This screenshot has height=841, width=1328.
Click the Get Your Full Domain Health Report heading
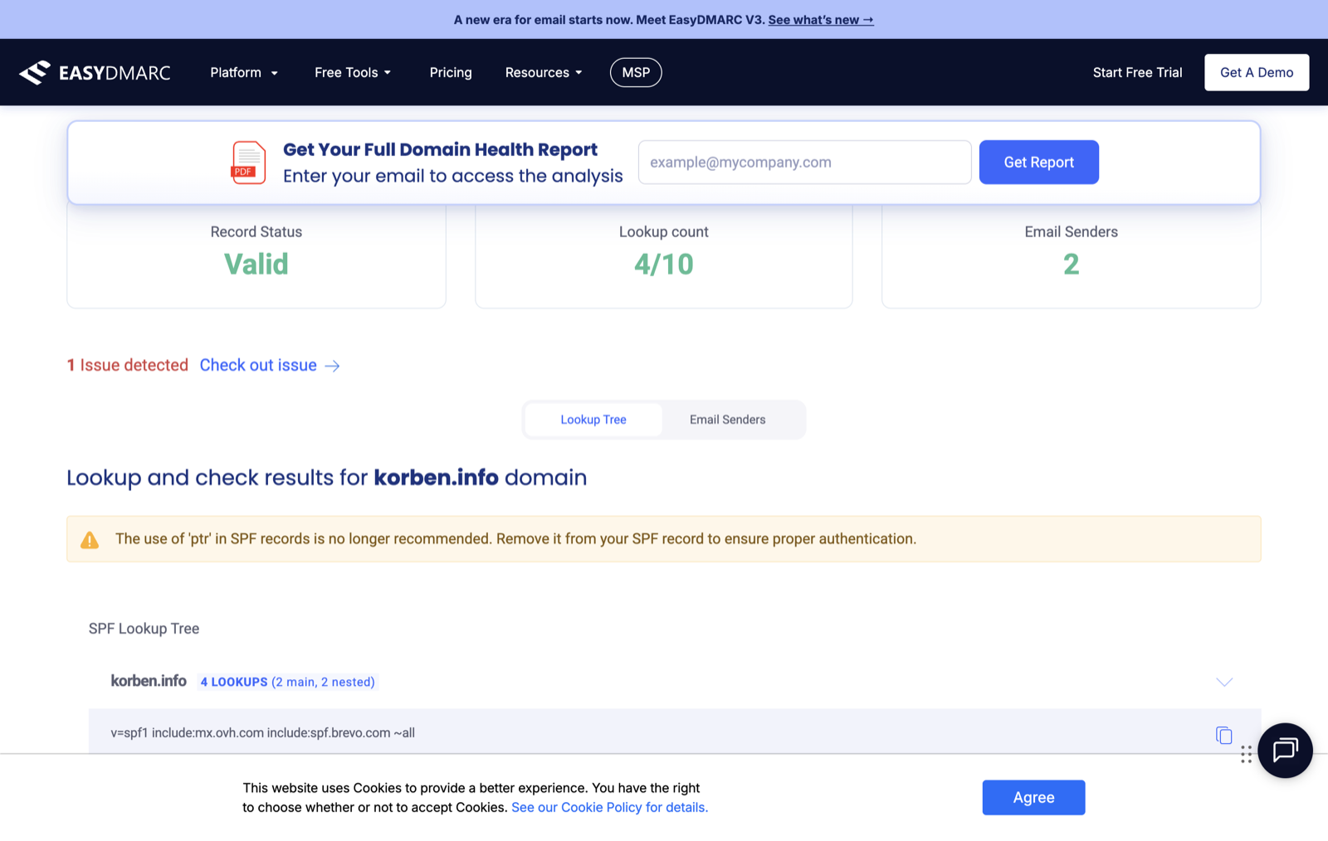pos(440,150)
